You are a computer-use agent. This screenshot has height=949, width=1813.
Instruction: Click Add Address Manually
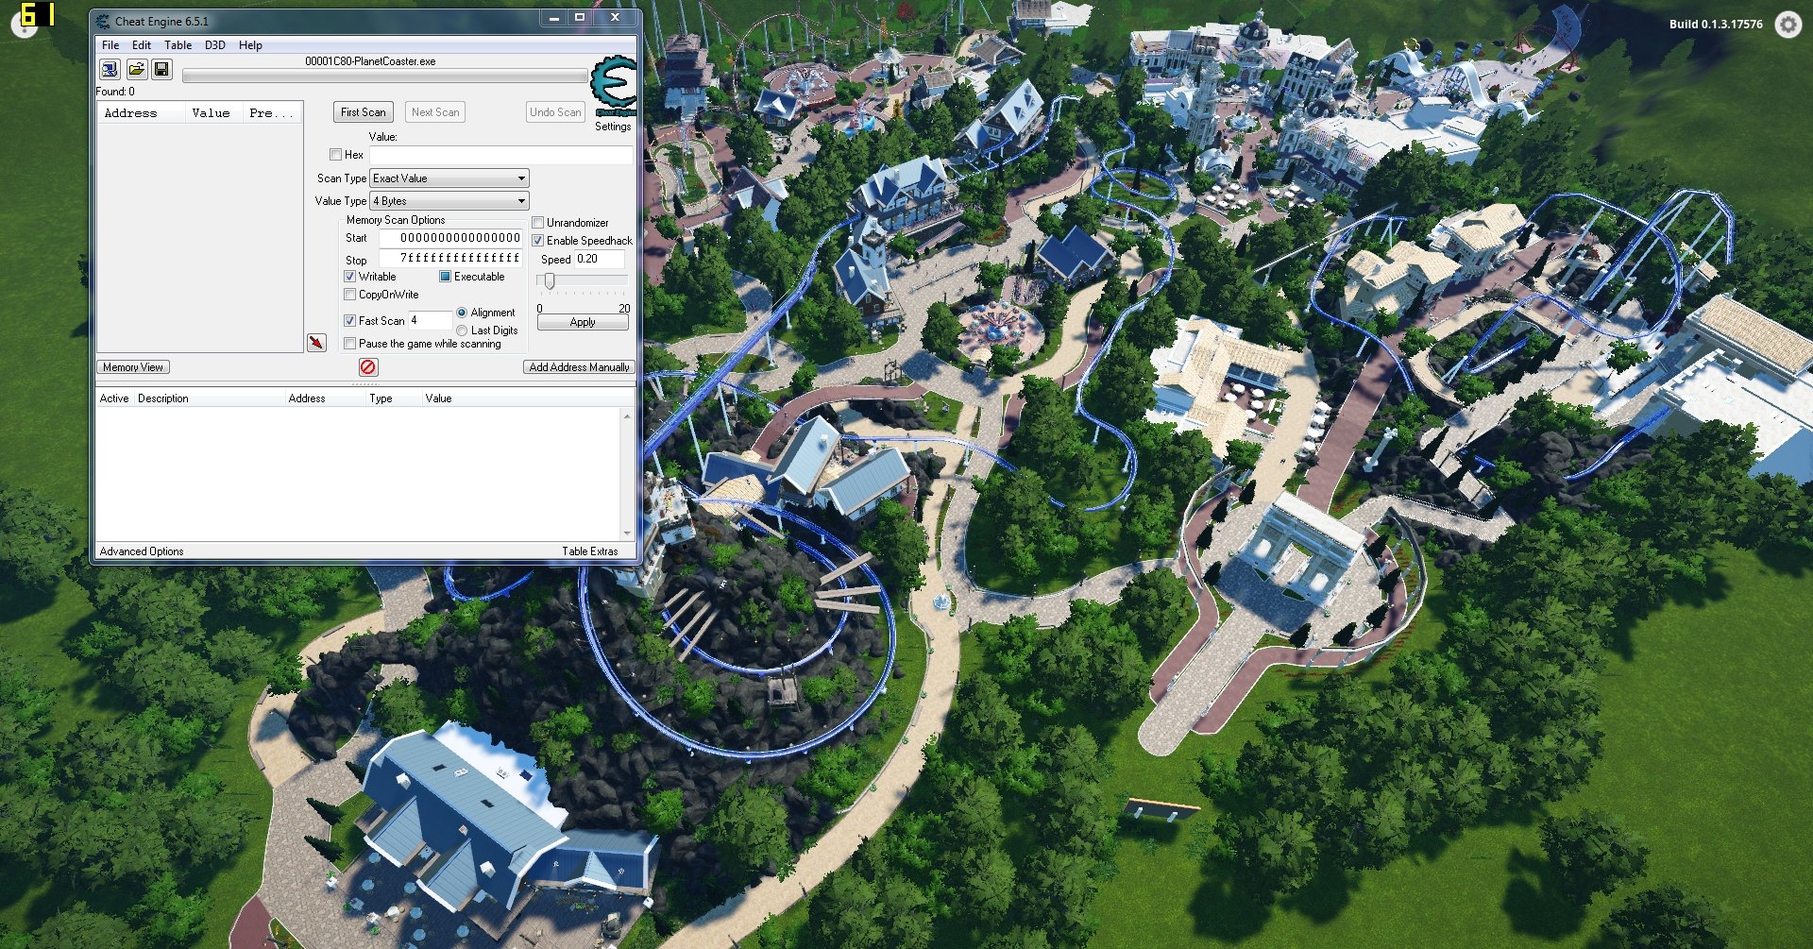579,367
